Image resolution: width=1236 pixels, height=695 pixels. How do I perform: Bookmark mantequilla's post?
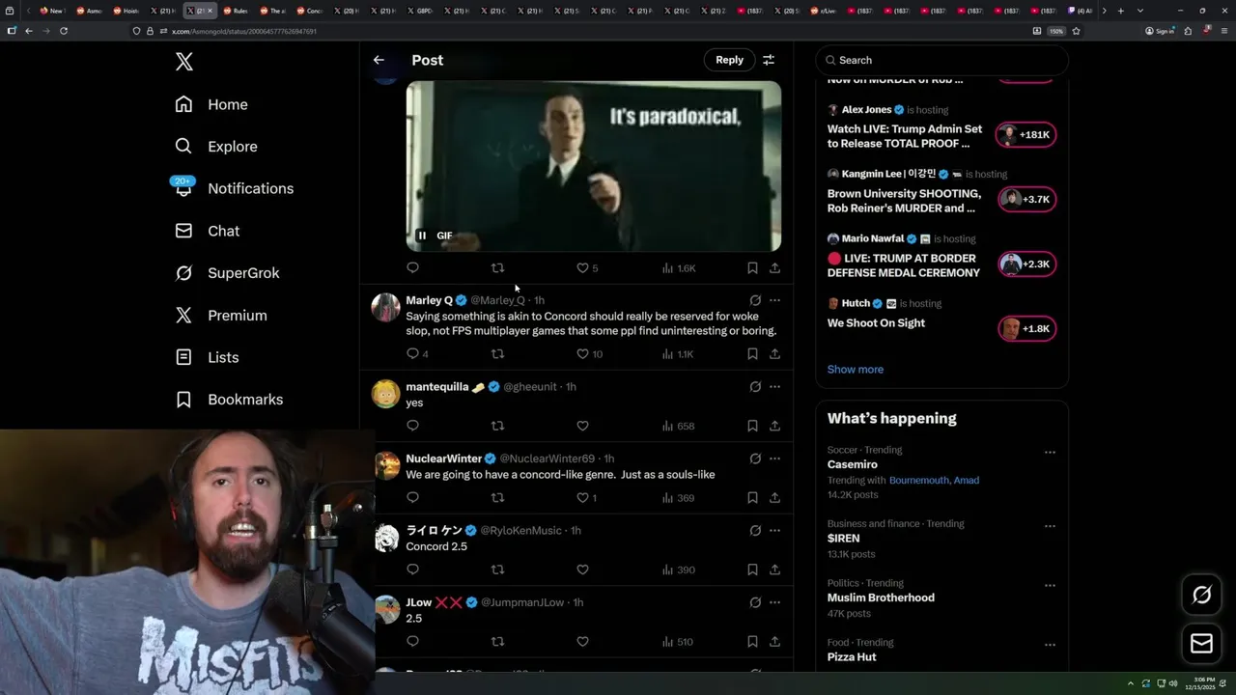coord(752,426)
